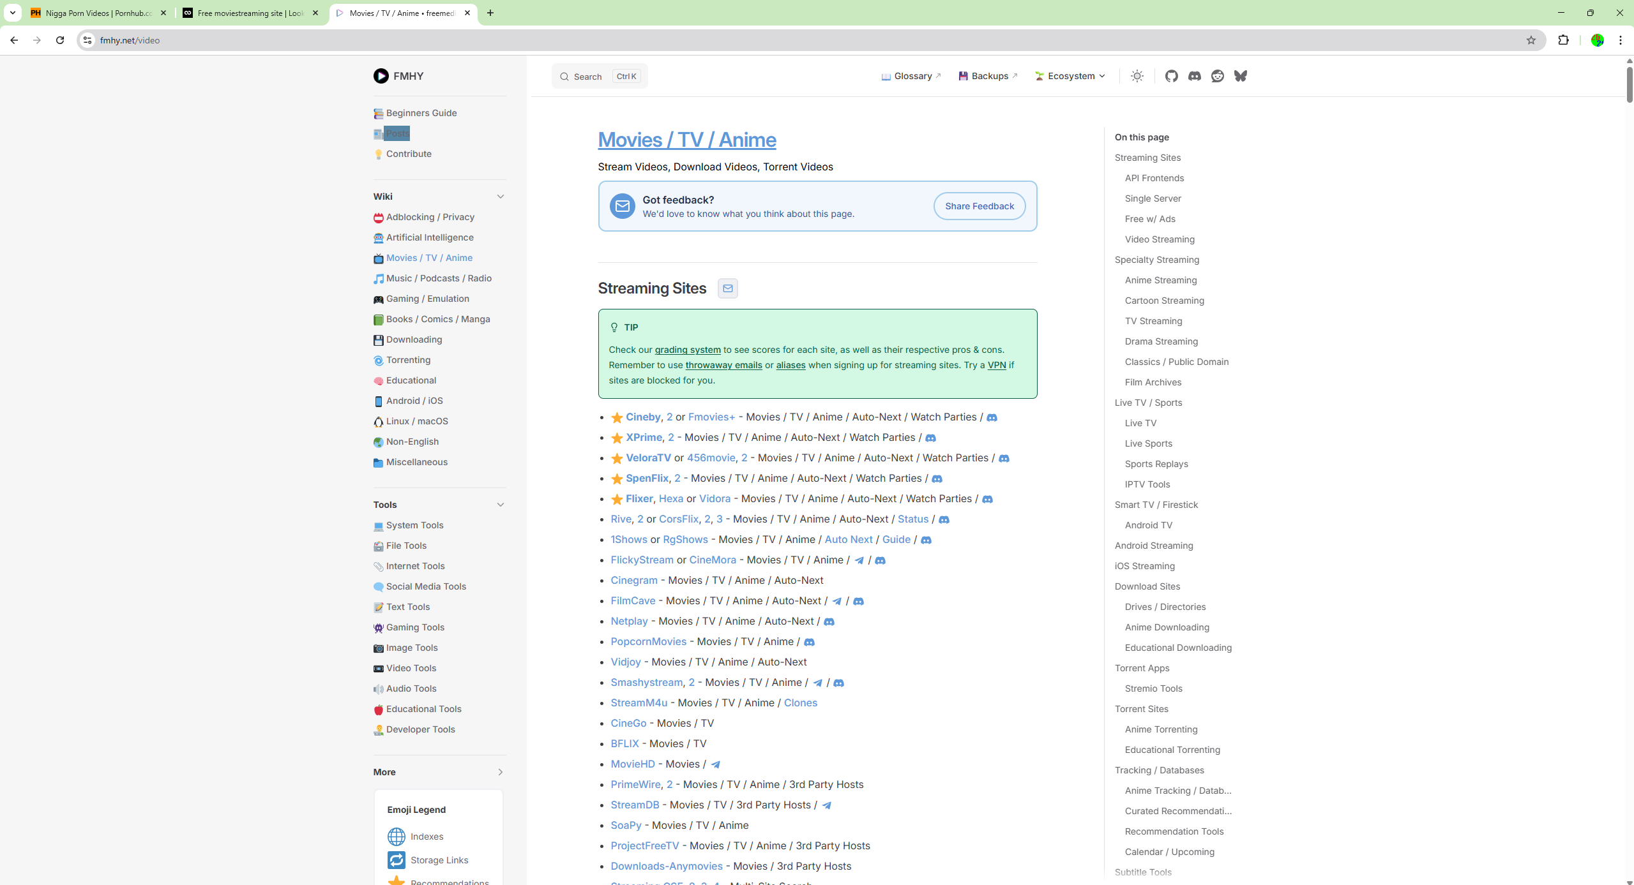
Task: Open browser Extensions puzzle icon
Action: (x=1563, y=40)
